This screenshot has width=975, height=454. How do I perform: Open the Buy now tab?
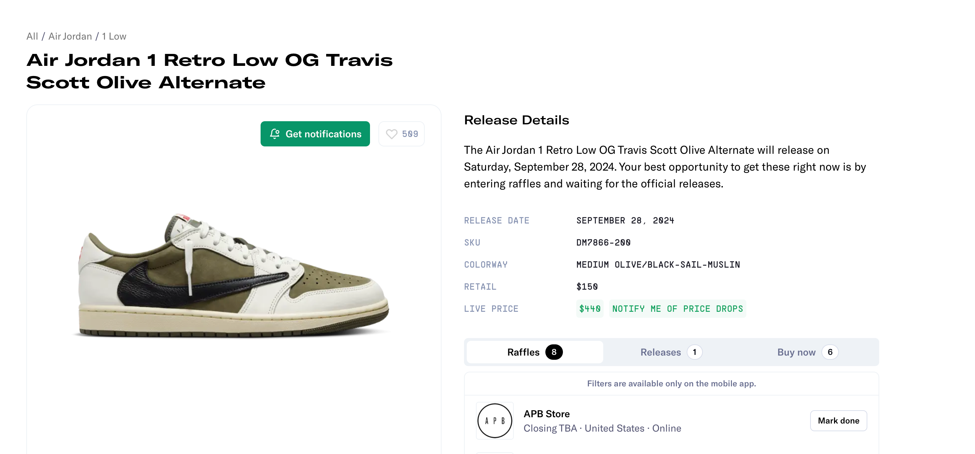pos(807,352)
